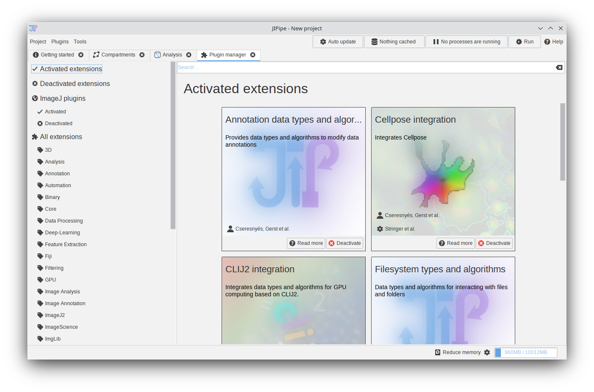
Task: Show Deactivated ImageJ plugins
Action: point(59,123)
